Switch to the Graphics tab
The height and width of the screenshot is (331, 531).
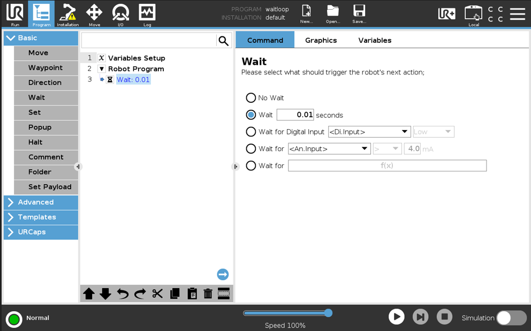(321, 40)
